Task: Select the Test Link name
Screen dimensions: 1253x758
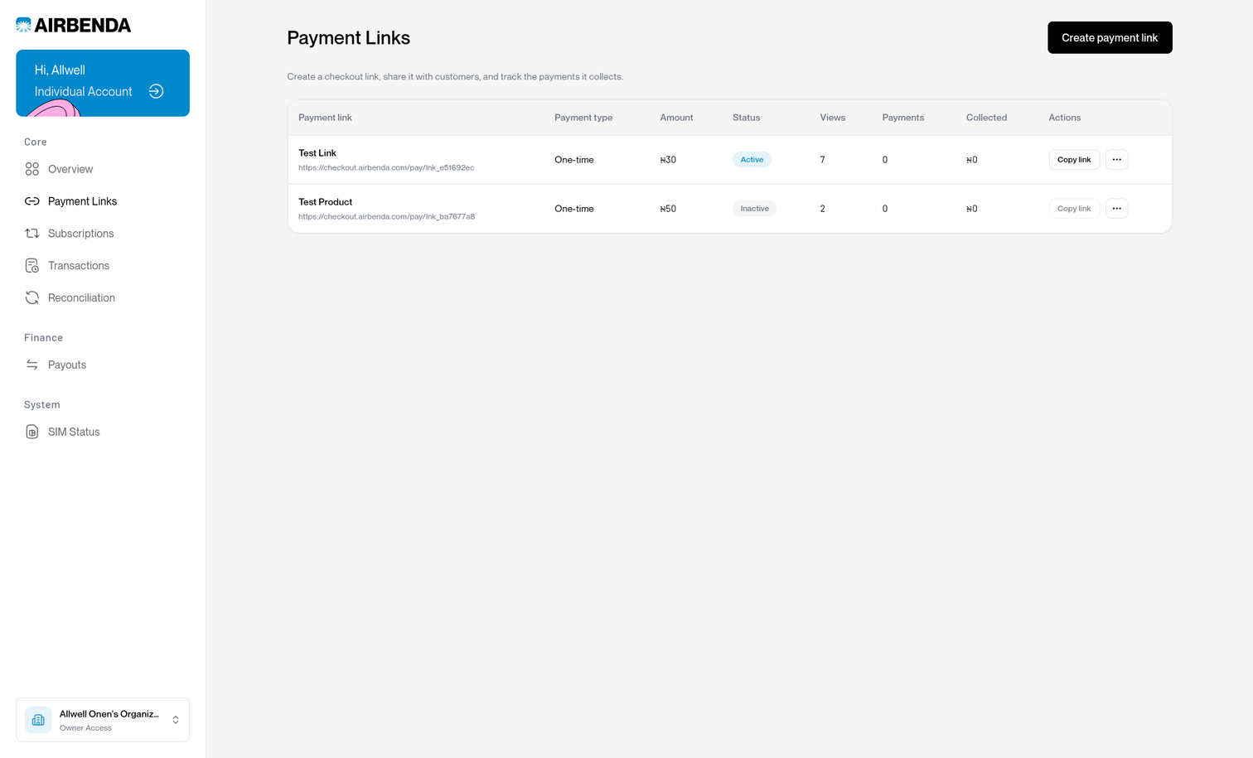Action: click(317, 153)
